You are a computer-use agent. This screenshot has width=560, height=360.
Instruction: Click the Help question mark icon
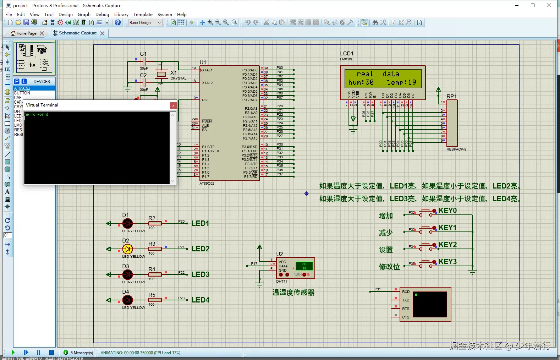(x=118, y=23)
